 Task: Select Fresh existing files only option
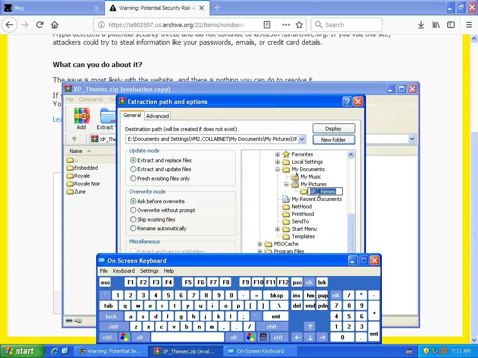(160, 179)
